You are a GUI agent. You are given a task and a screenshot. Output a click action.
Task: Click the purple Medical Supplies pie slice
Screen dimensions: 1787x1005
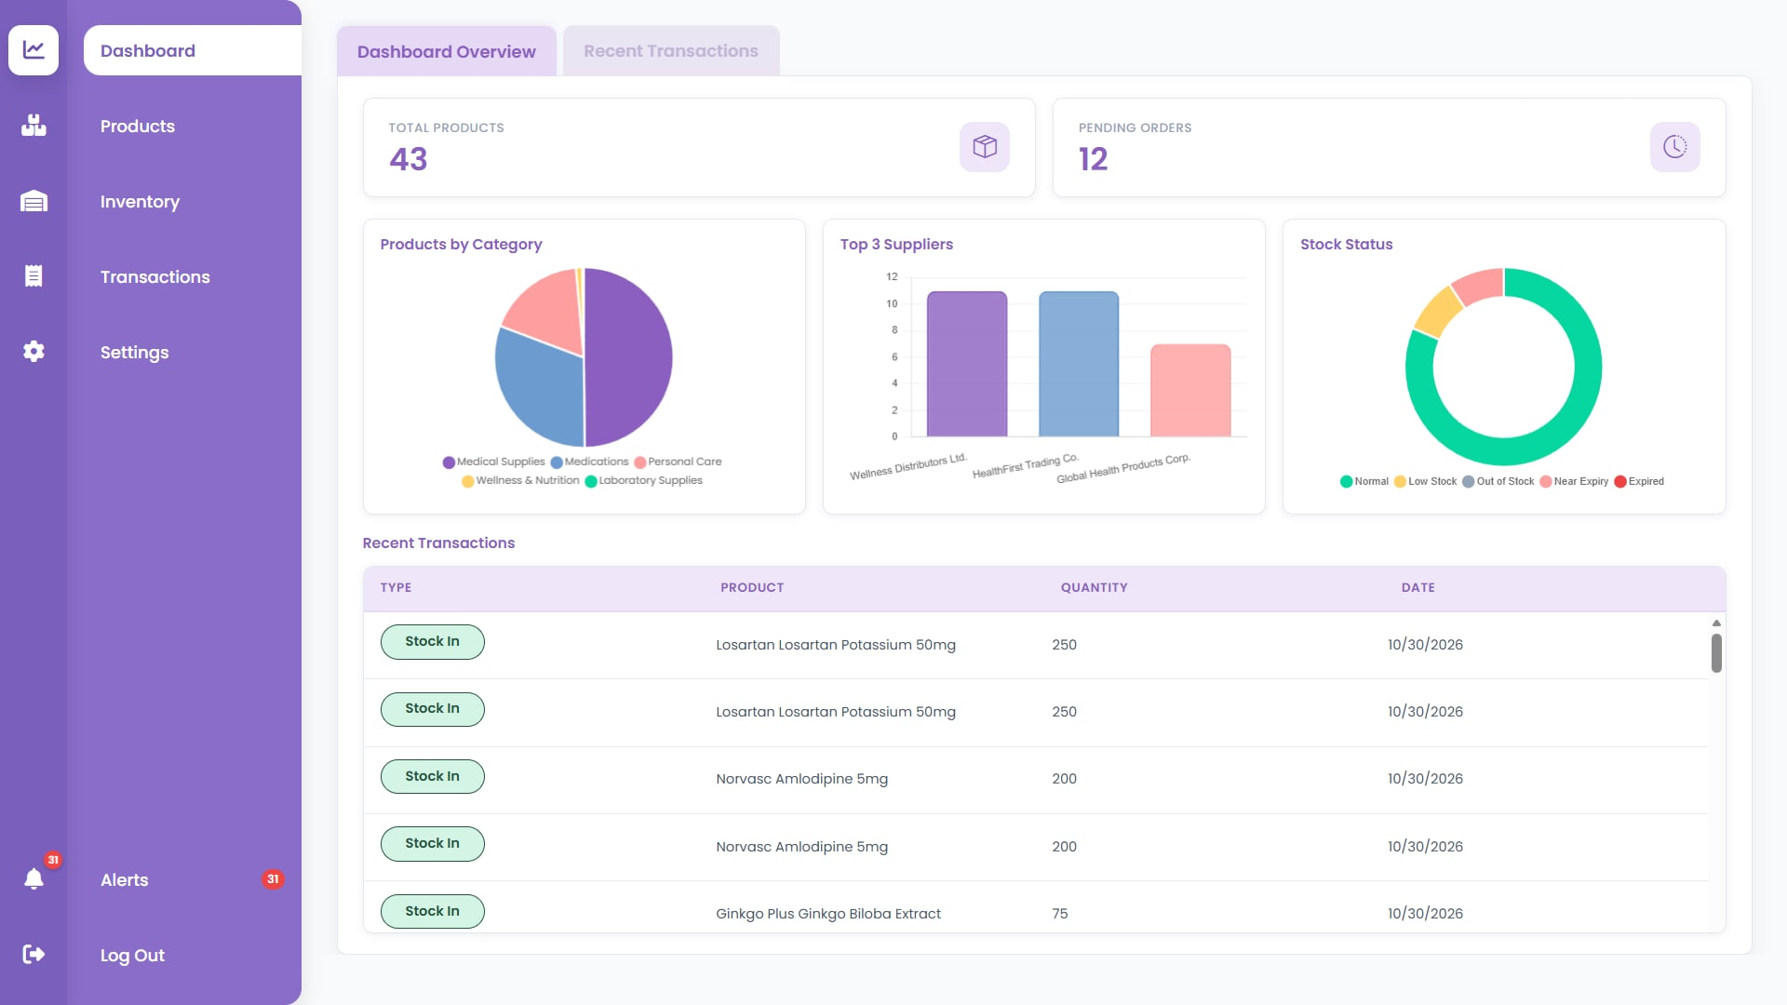click(x=628, y=357)
